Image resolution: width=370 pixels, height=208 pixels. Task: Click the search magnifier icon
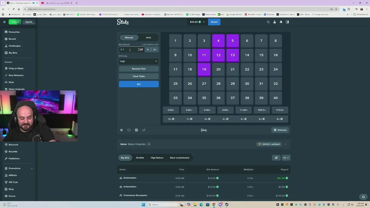click(x=268, y=22)
